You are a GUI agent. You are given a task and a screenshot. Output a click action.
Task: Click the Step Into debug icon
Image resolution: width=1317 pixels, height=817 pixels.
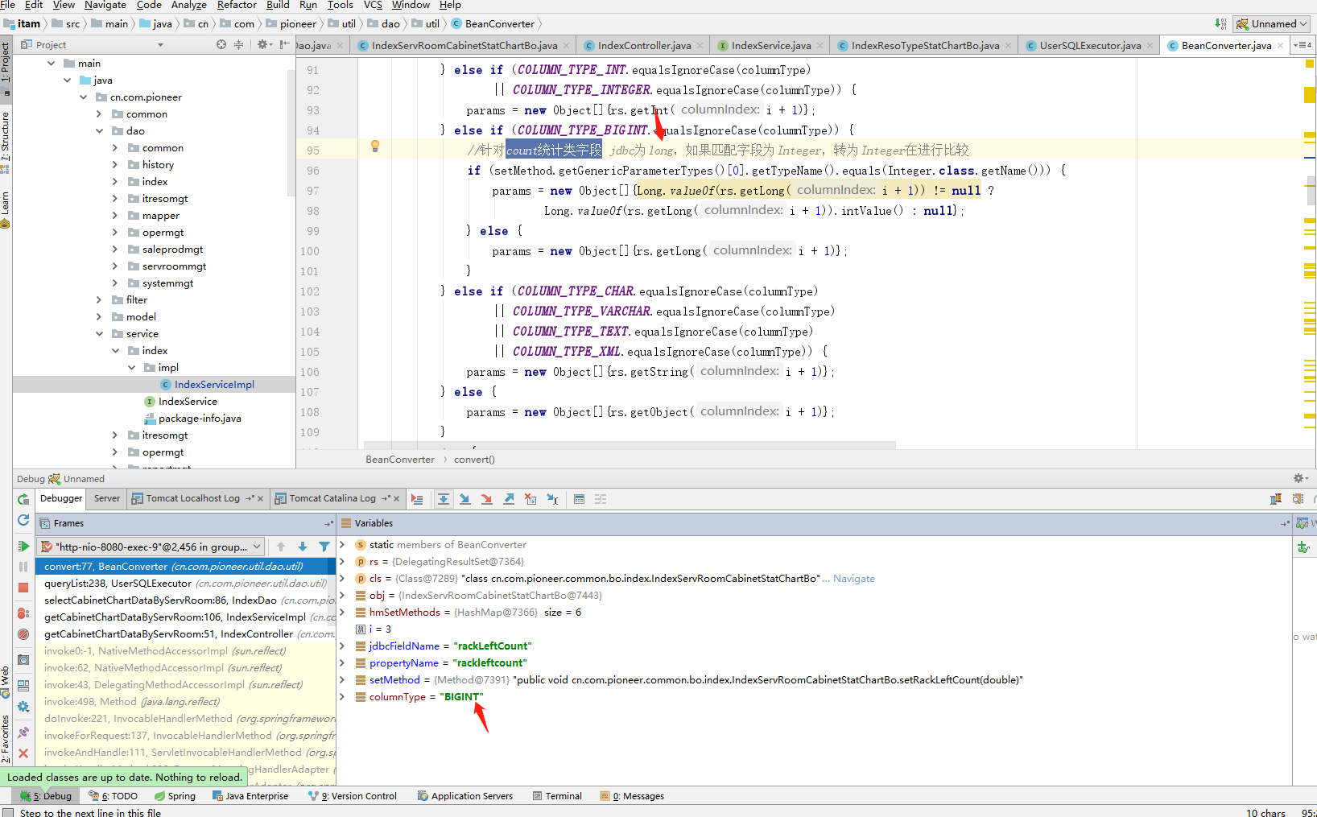(464, 499)
